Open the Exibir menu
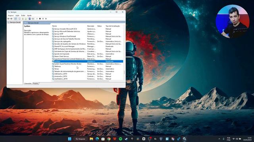This screenshot has width=254, height=142. pos(23,15)
